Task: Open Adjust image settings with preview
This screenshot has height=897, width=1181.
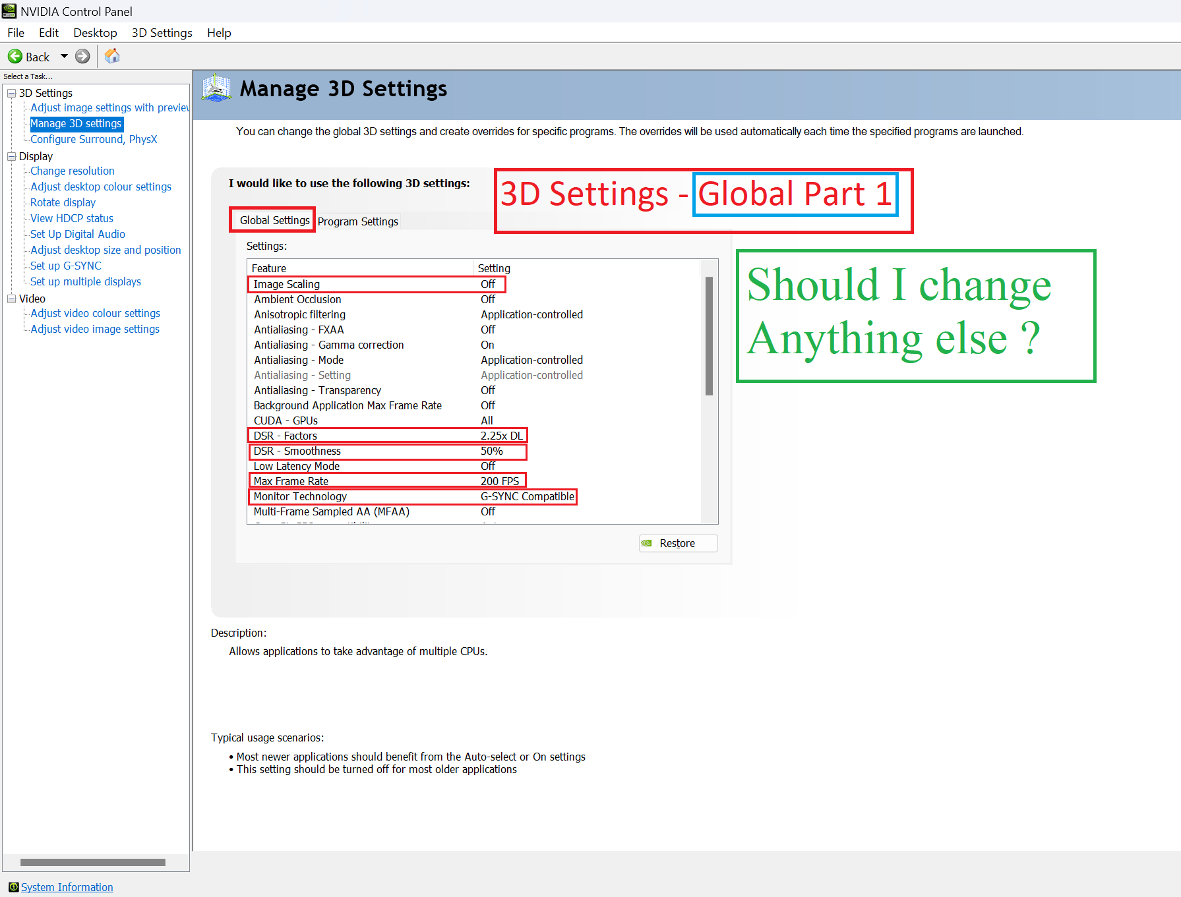Action: 109,107
